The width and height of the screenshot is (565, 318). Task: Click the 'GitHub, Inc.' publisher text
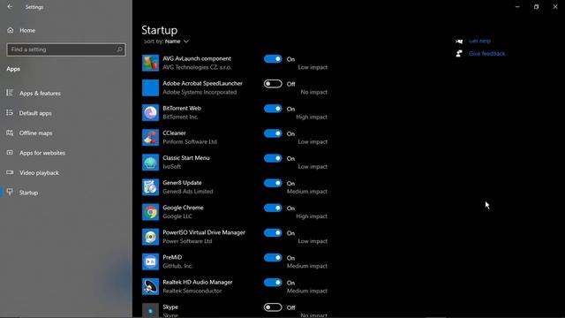click(177, 266)
